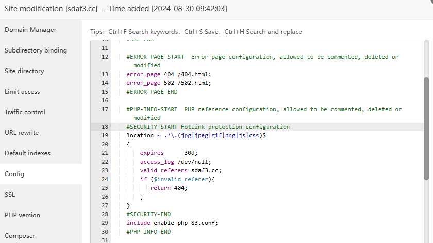
Task: Click the include enable-php-83.conf line
Action: [x=172, y=223]
